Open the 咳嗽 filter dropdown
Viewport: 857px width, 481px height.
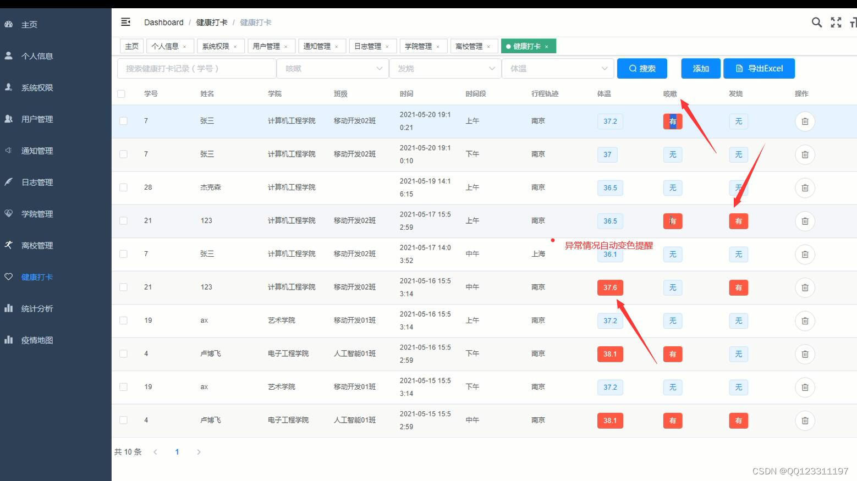point(332,69)
